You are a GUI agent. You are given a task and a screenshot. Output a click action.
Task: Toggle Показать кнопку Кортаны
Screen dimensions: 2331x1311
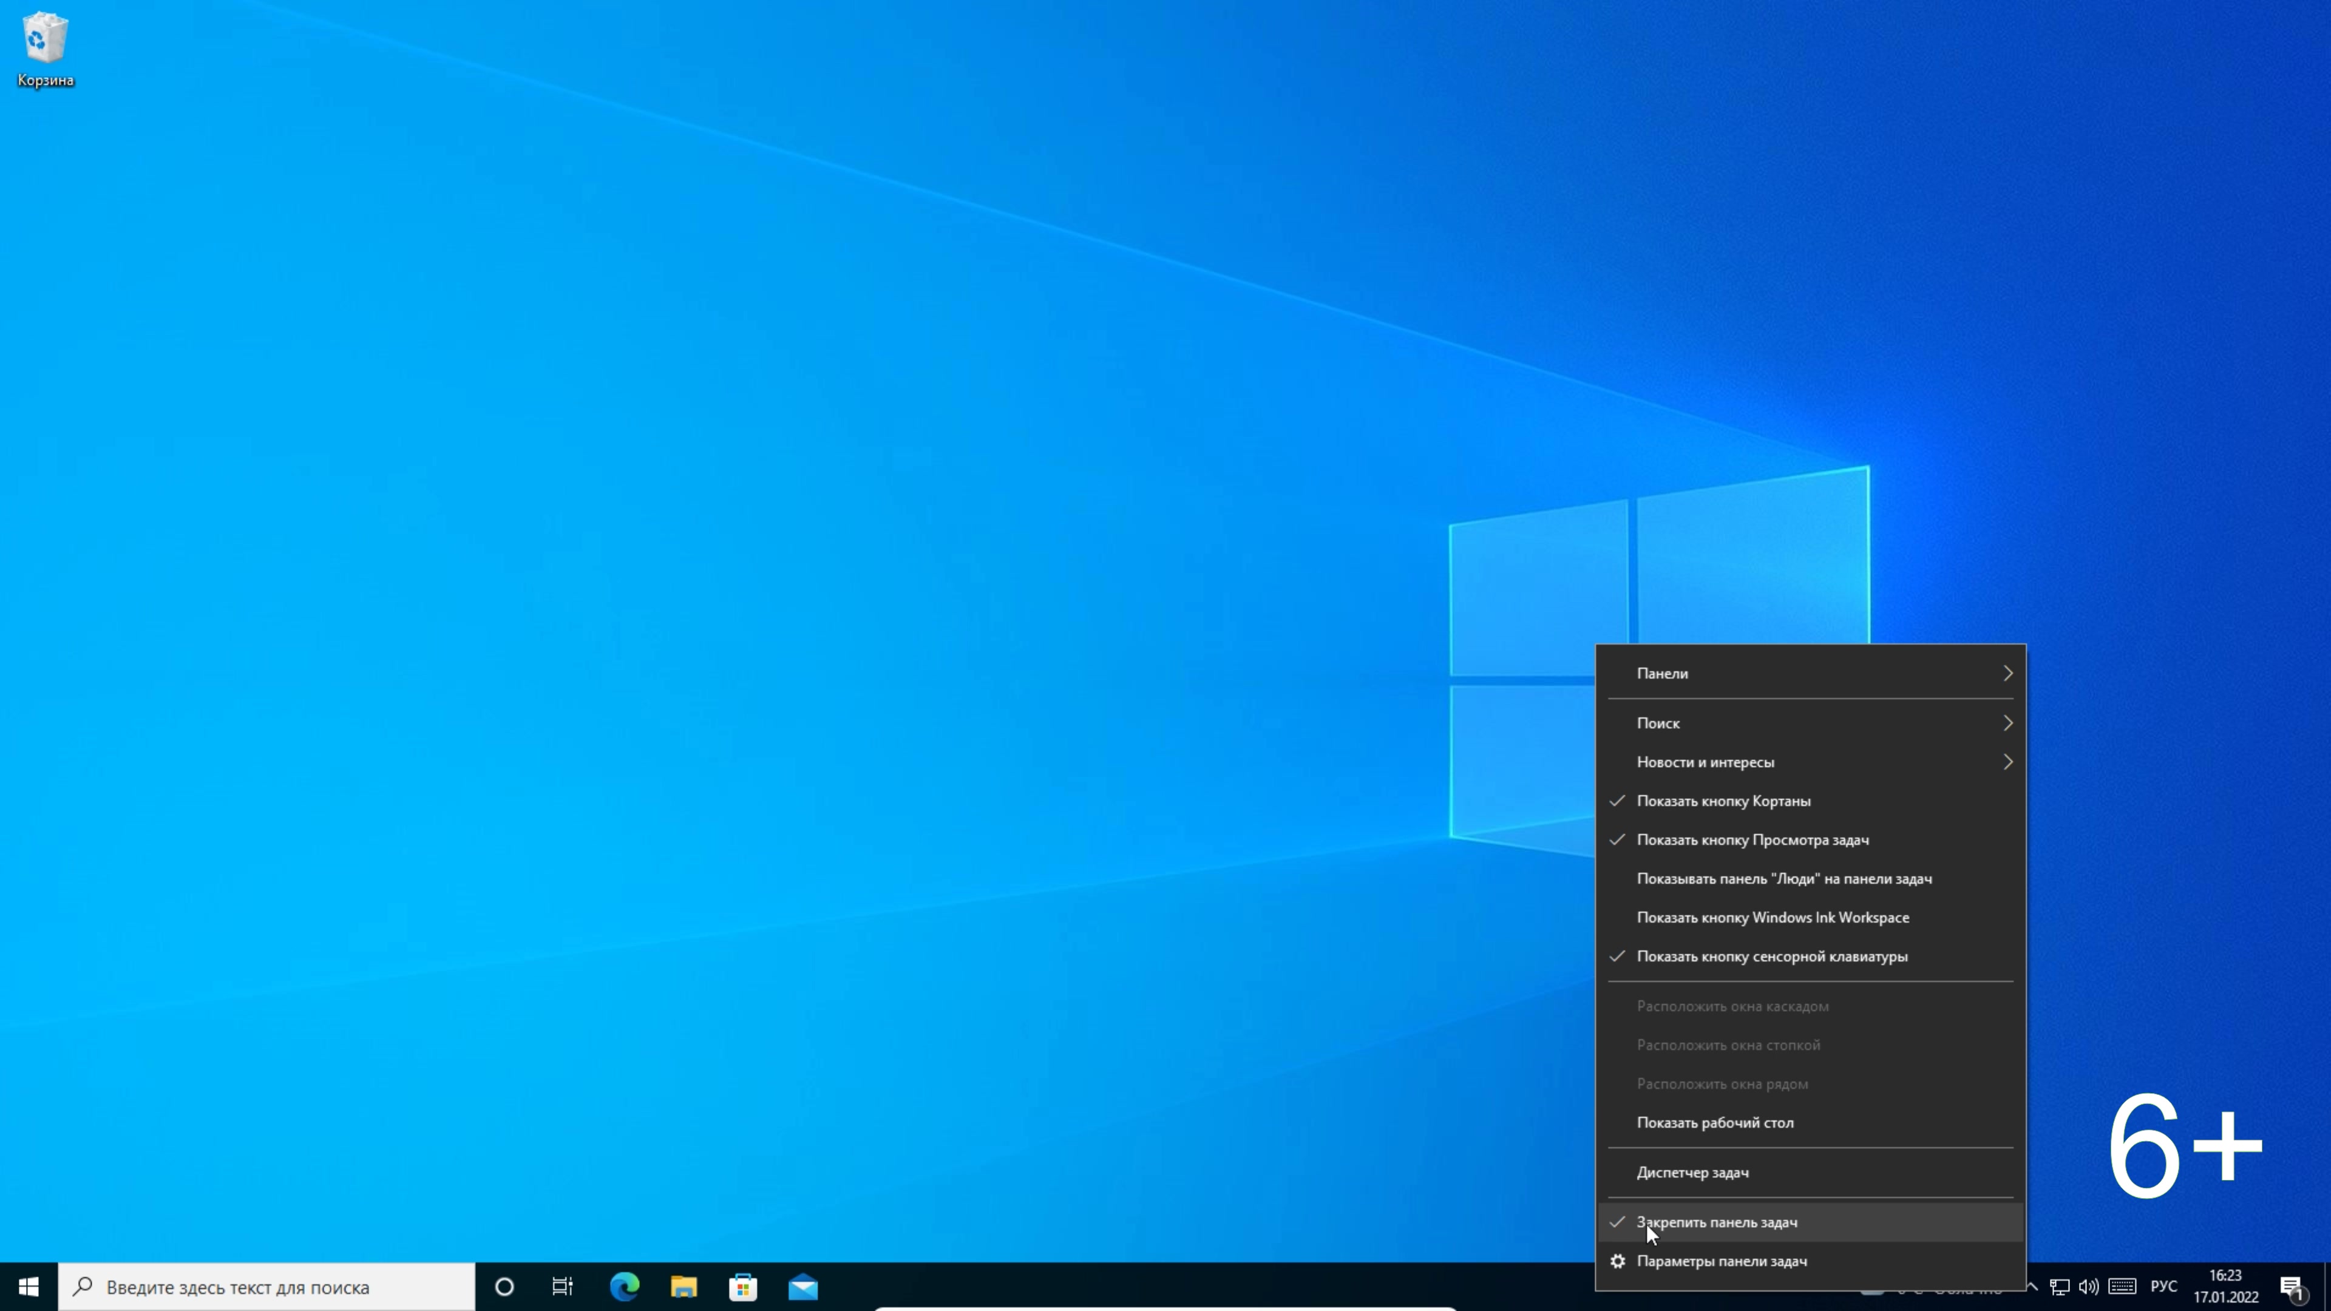pyautogui.click(x=1811, y=801)
